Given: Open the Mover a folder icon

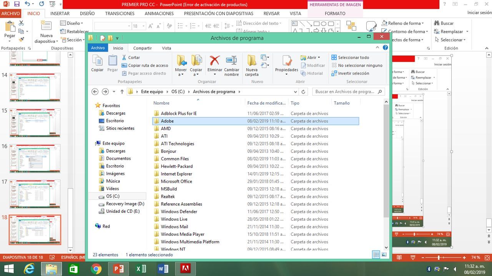Looking at the screenshot, I should (181, 61).
